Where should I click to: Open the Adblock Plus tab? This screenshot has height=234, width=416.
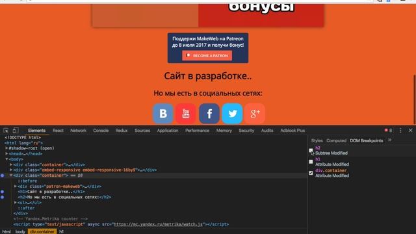tap(292, 131)
